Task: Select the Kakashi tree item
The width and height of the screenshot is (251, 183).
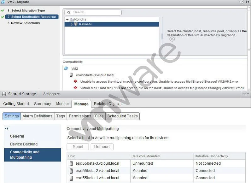Action: [x=112, y=24]
